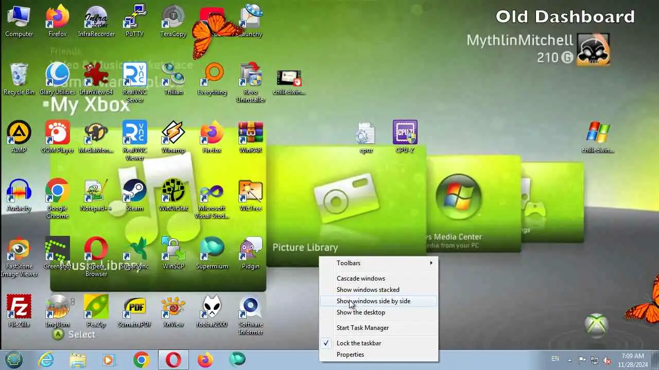Open Internet Explorer from the taskbar
This screenshot has height=370, width=659.
coord(46,360)
